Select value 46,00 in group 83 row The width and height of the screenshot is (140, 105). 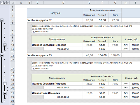89,55
